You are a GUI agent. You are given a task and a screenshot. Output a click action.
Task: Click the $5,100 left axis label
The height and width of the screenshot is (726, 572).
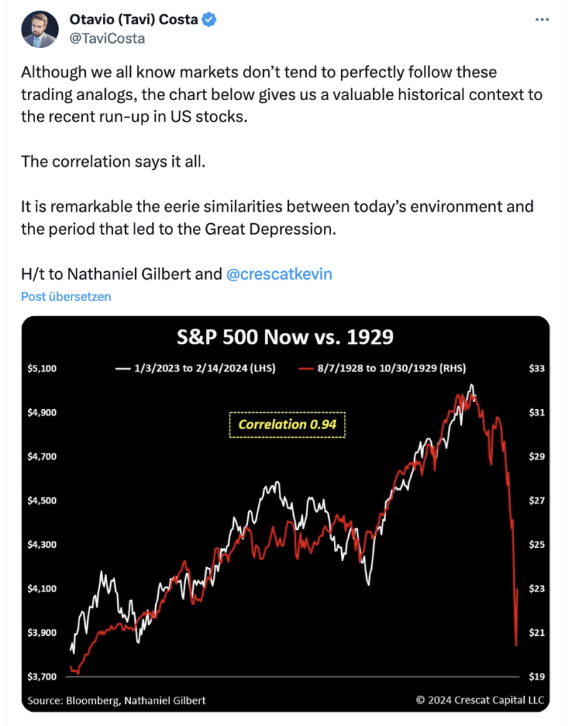tap(42, 368)
